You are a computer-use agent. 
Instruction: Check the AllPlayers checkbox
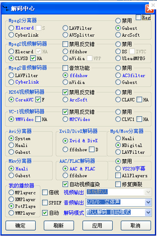[x=118, y=176]
